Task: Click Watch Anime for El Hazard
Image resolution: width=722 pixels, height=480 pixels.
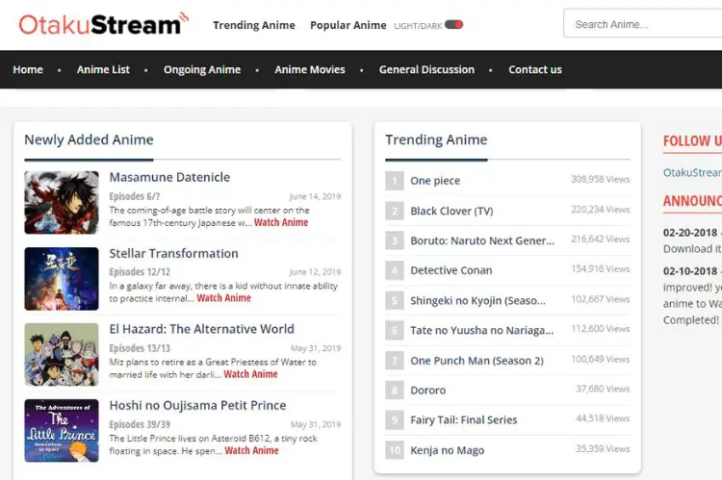Action: [250, 374]
